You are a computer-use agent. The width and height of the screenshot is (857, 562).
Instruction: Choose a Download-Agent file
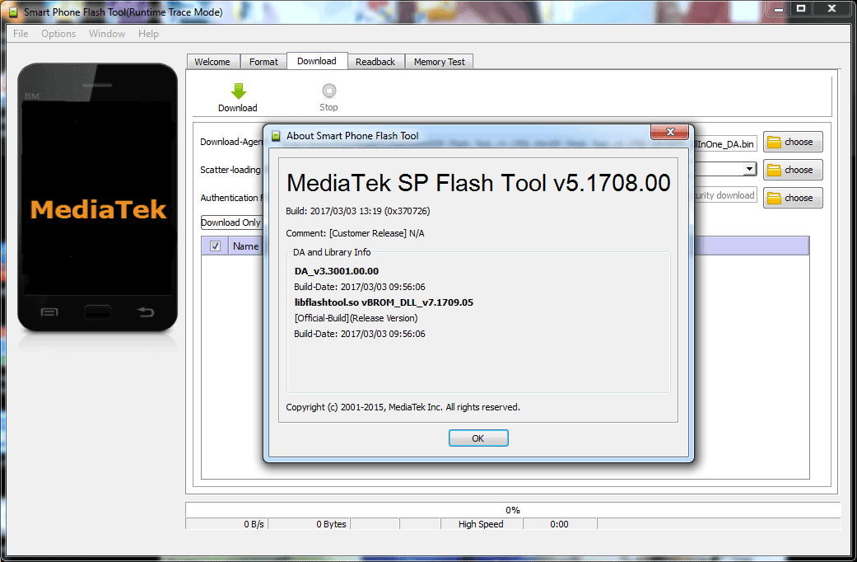pos(793,143)
